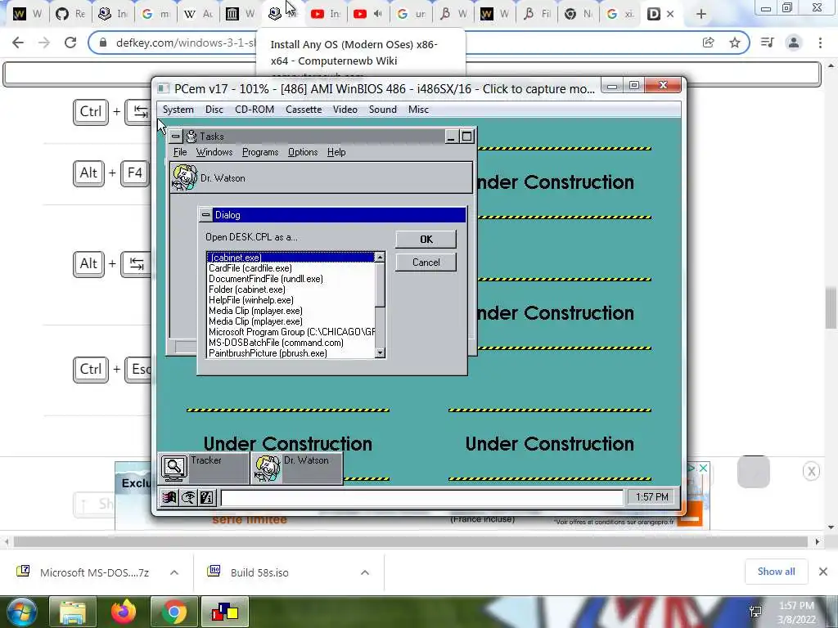Image resolution: width=838 pixels, height=628 pixels.
Task: Open the Chrome three-dot menu
Action: tap(820, 43)
